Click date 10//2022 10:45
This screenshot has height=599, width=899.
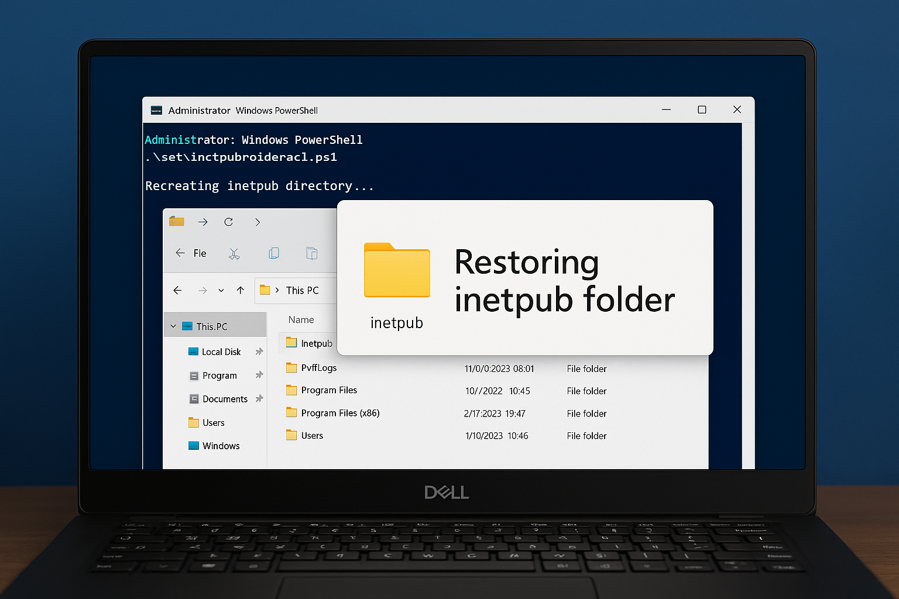497,391
